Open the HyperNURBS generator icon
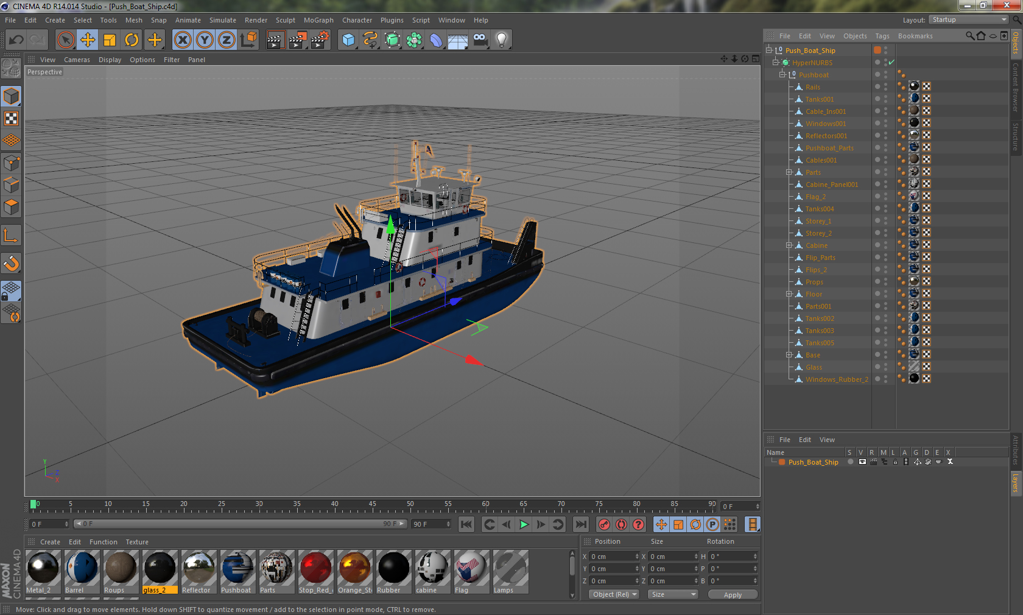The width and height of the screenshot is (1023, 615). point(392,40)
